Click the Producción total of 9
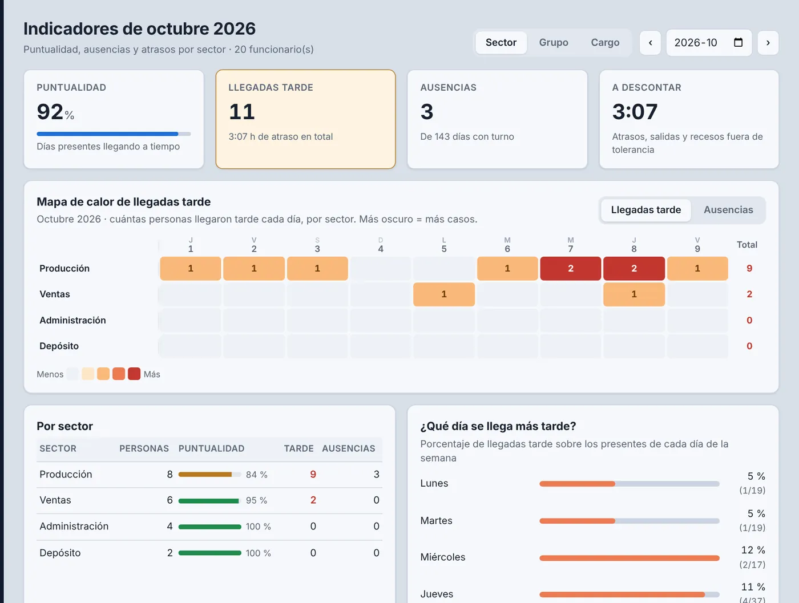Screen dimensions: 799x603 point(749,268)
